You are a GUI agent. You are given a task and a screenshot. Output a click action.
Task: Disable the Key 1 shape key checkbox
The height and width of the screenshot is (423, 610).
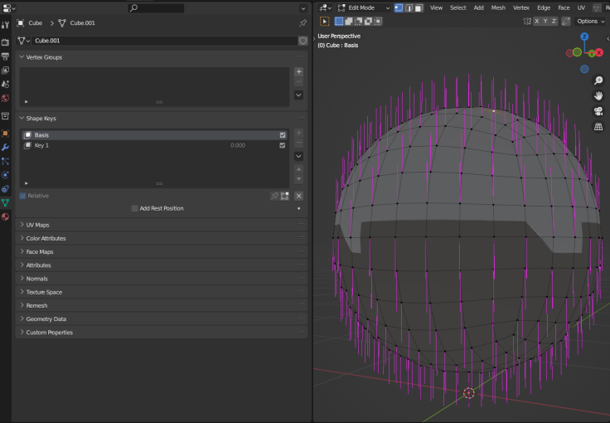coord(283,145)
